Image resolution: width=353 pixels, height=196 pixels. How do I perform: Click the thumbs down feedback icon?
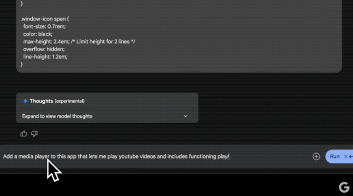(34, 134)
